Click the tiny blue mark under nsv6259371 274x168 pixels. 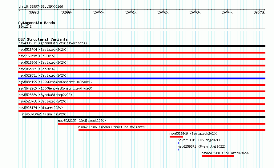tap(178, 150)
